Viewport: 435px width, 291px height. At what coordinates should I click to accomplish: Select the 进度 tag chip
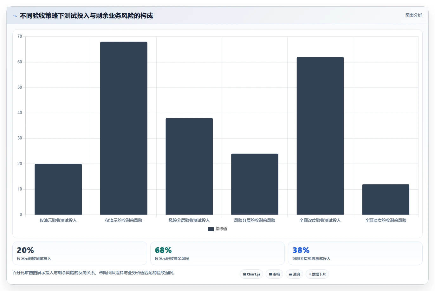295,274
